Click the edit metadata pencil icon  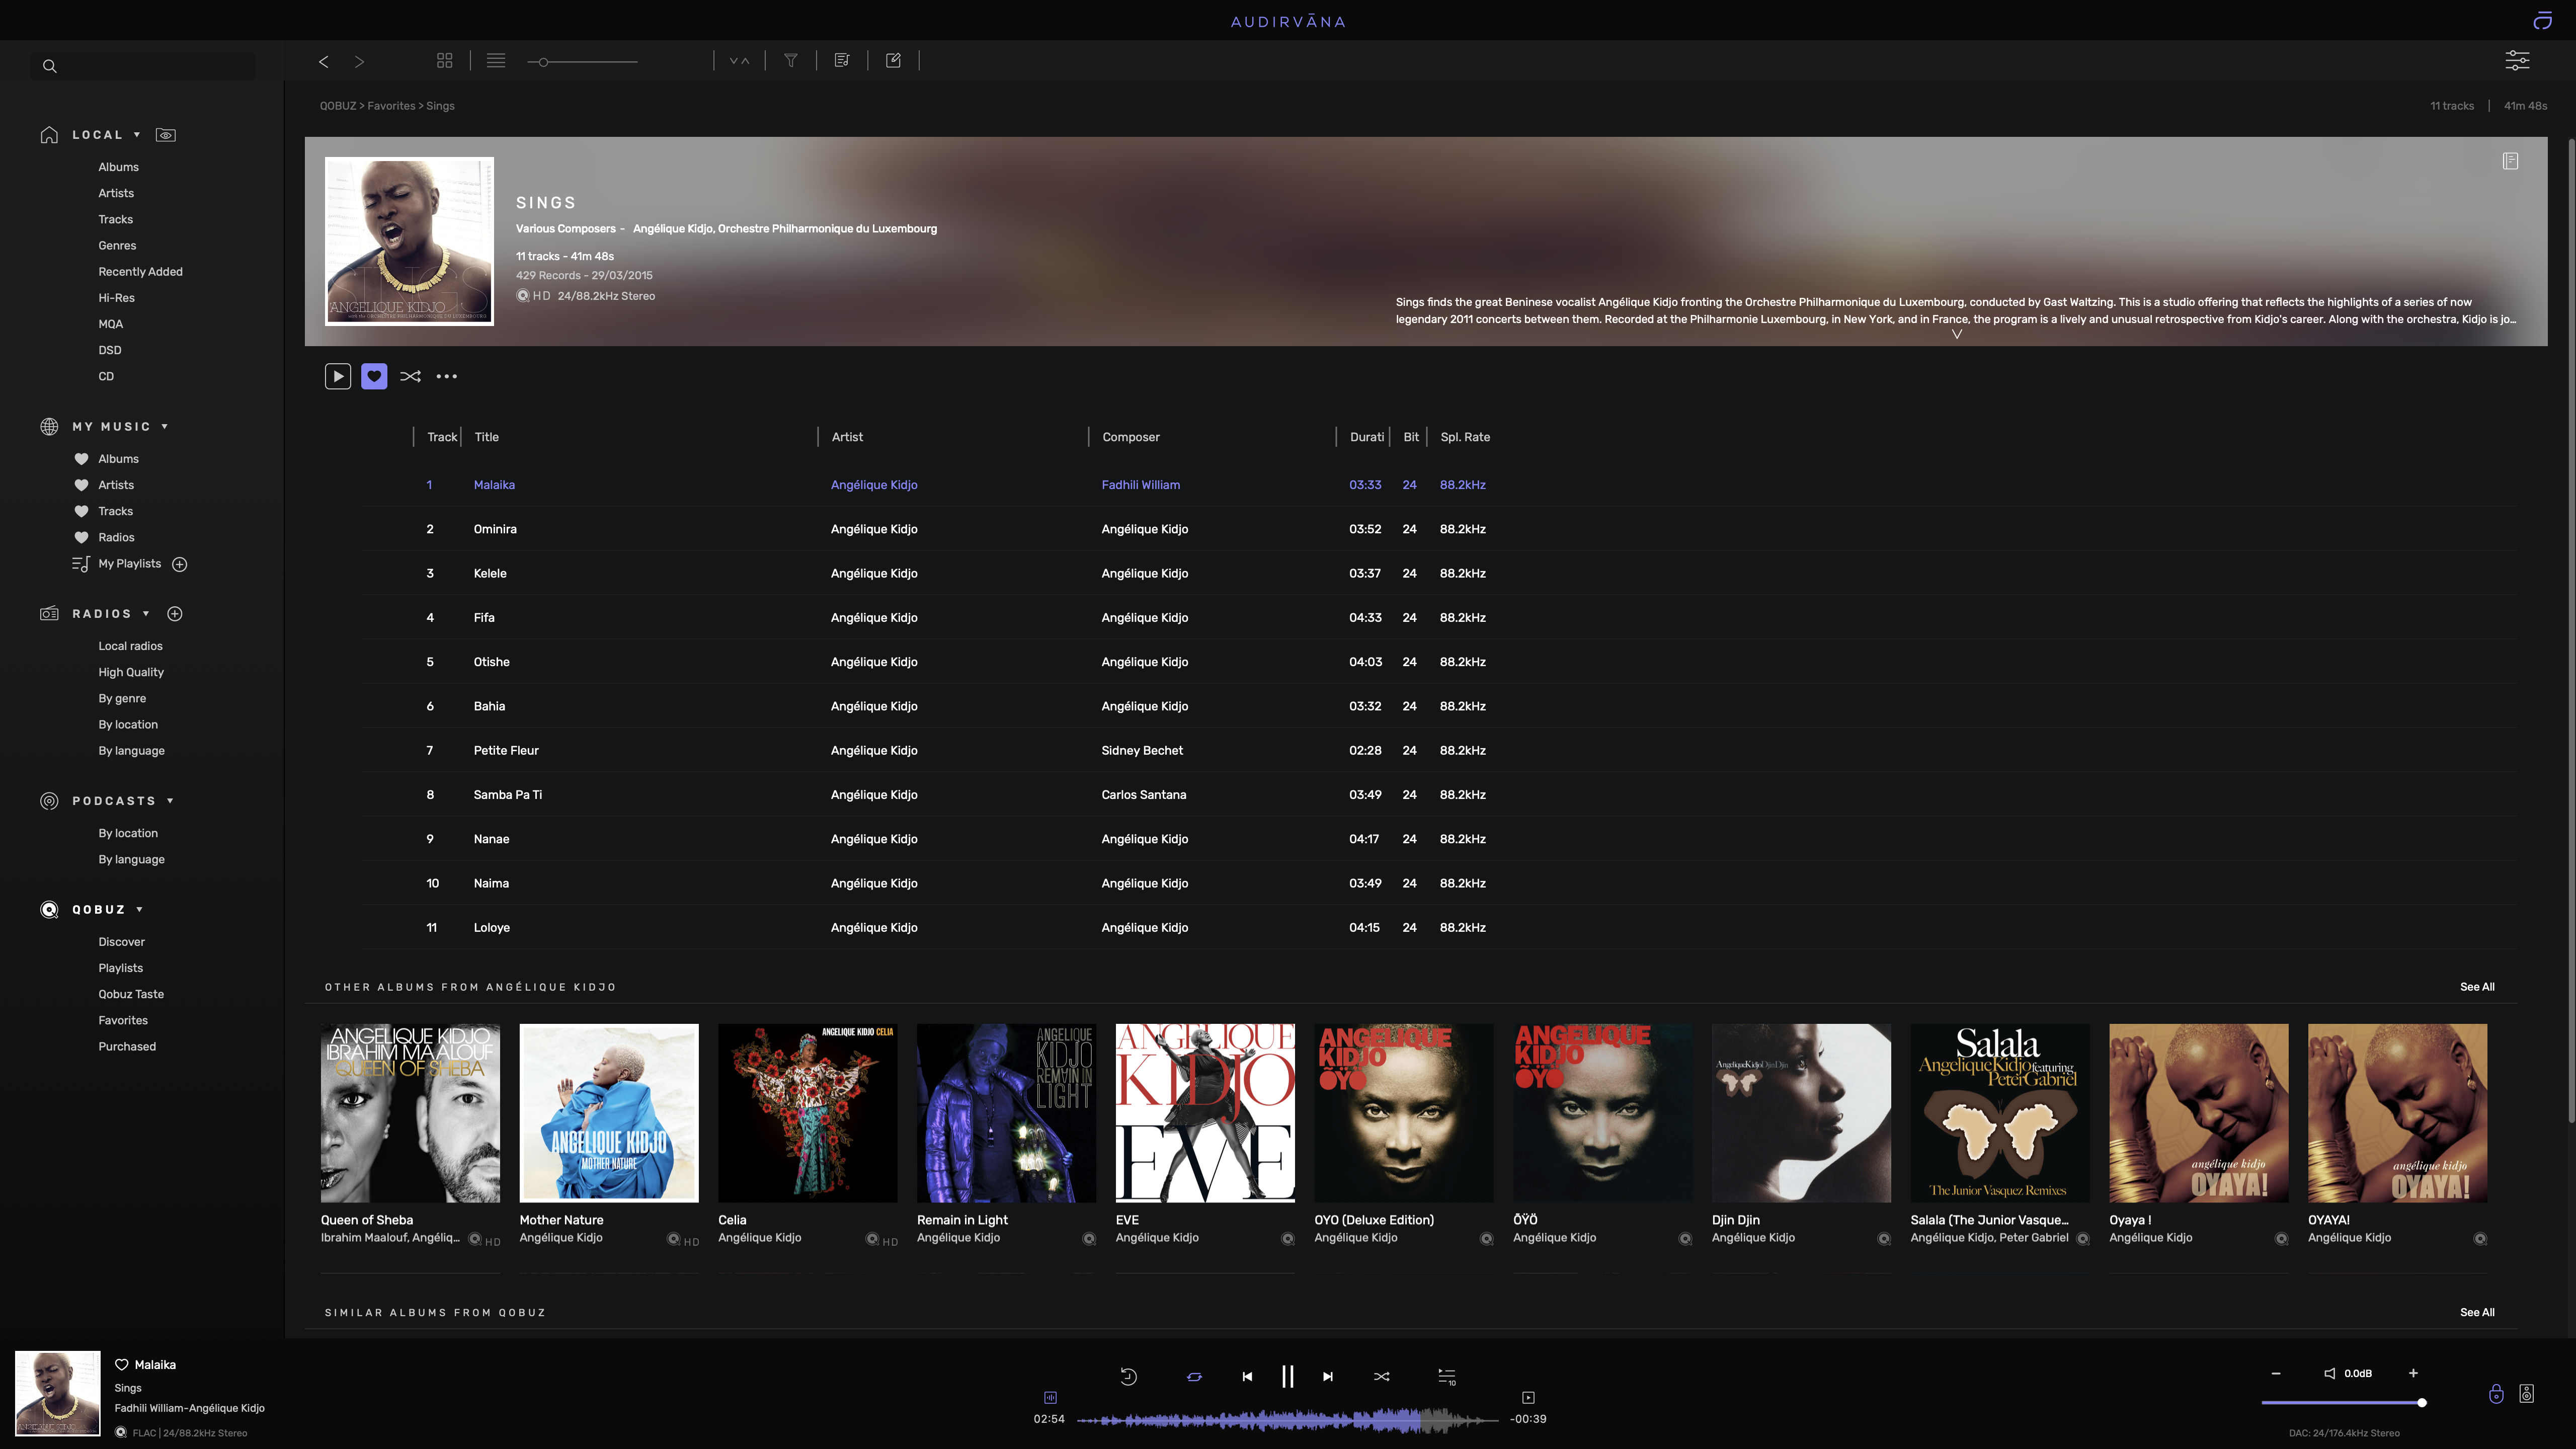tap(894, 61)
